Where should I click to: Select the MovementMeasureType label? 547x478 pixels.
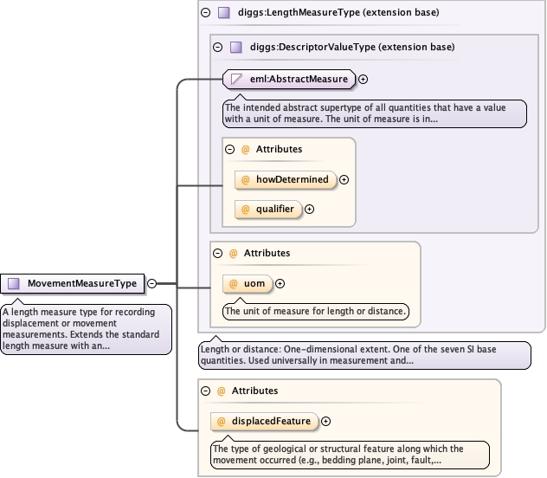click(x=81, y=283)
